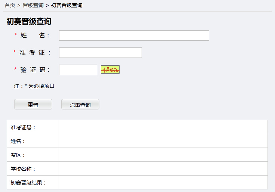Click the empty value cell beside 准考证号
This screenshot has height=192, width=275.
[x=163, y=127]
